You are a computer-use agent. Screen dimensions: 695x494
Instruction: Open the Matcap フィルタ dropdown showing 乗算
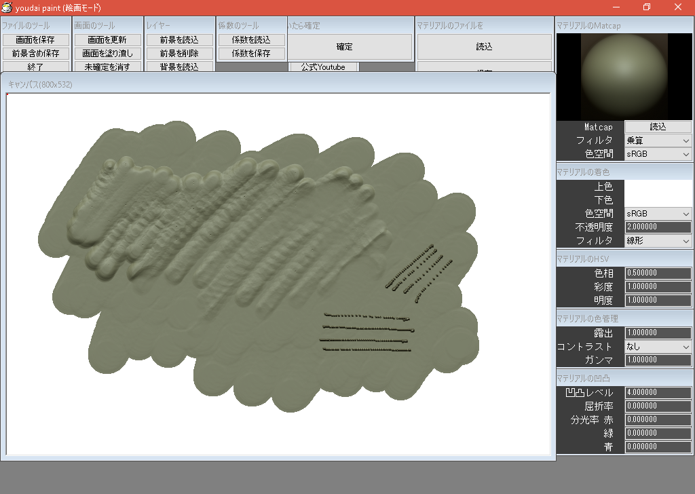656,140
